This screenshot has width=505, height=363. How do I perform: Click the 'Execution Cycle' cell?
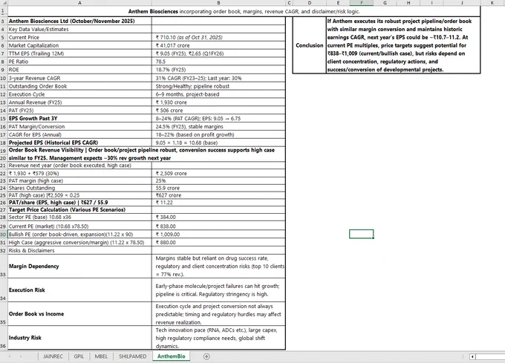[x=79, y=94]
